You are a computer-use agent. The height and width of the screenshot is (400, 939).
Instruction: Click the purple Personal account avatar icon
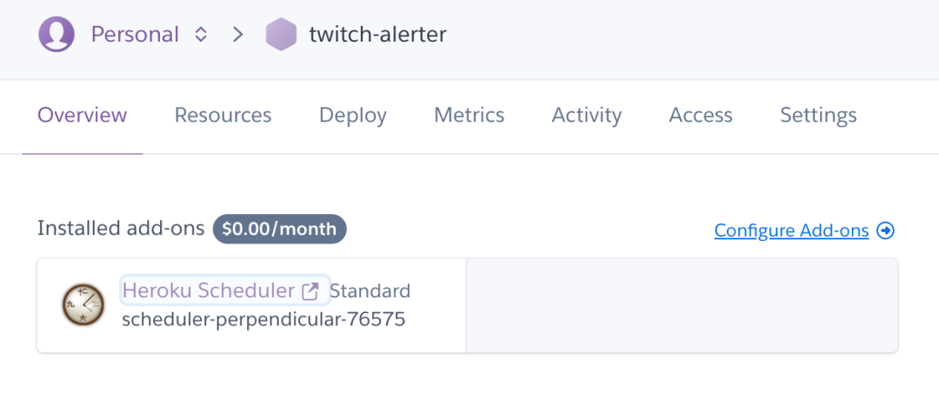pos(57,34)
